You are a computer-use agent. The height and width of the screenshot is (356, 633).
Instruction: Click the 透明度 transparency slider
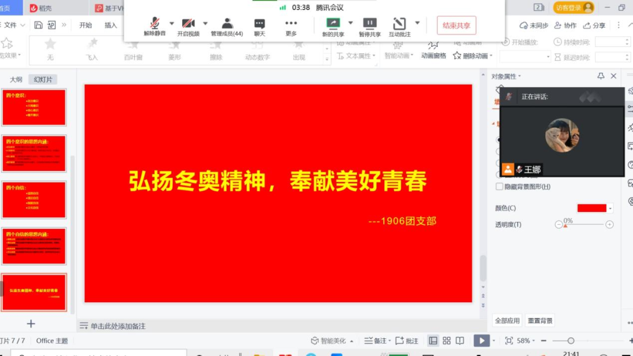584,225
